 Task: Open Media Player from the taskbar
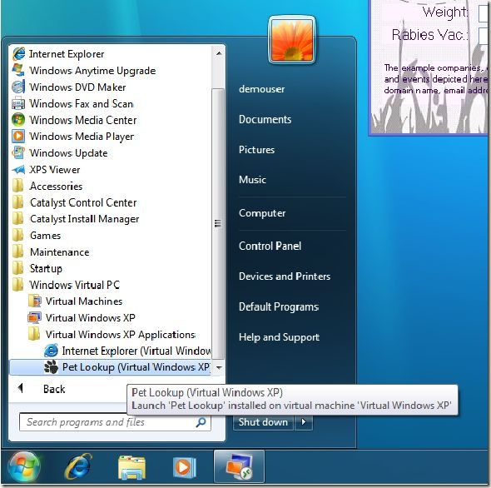[x=185, y=468]
